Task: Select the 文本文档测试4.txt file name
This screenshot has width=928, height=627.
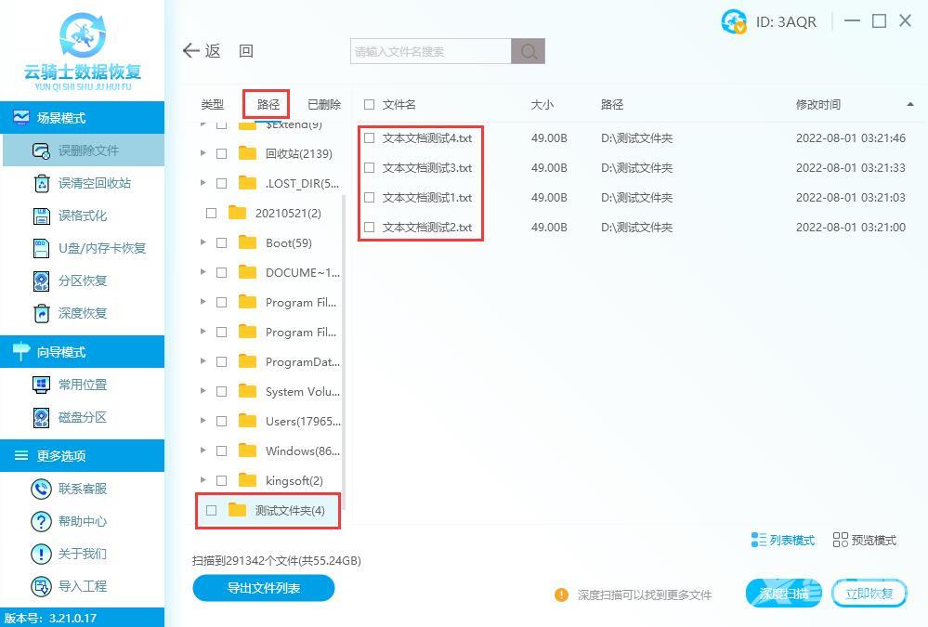Action: pos(427,138)
